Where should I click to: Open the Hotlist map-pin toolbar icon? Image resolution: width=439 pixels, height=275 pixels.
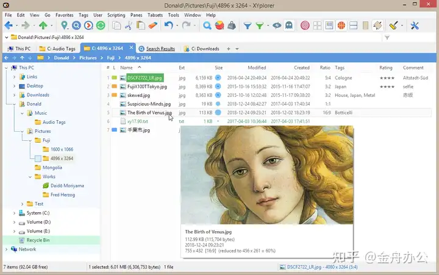[64, 26]
